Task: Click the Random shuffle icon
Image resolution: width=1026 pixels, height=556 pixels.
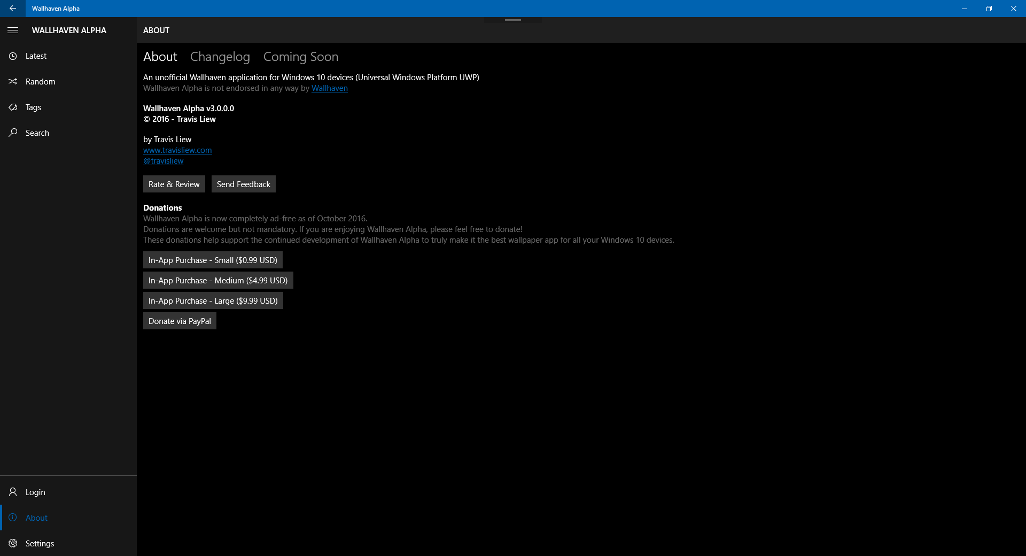Action: (13, 82)
